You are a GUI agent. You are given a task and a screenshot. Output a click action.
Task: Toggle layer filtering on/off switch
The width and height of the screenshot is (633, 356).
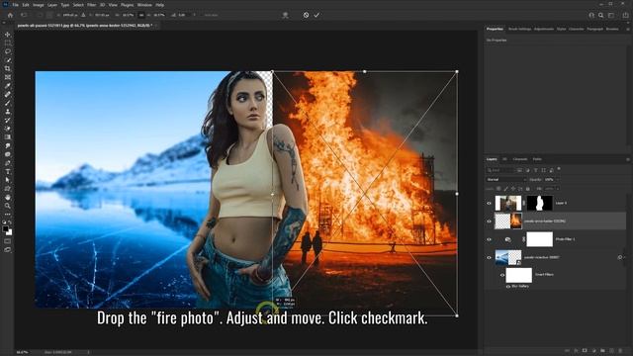[559, 169]
